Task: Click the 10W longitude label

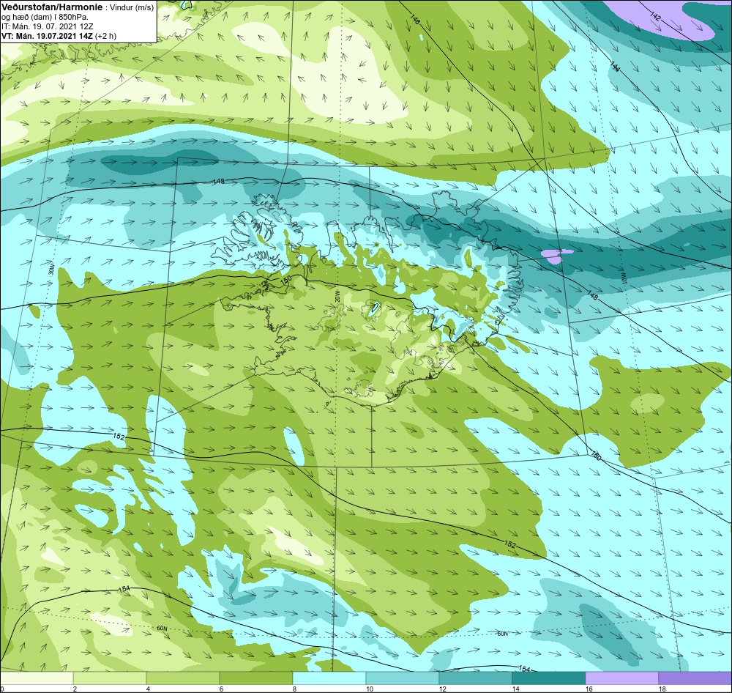Action: [x=623, y=278]
